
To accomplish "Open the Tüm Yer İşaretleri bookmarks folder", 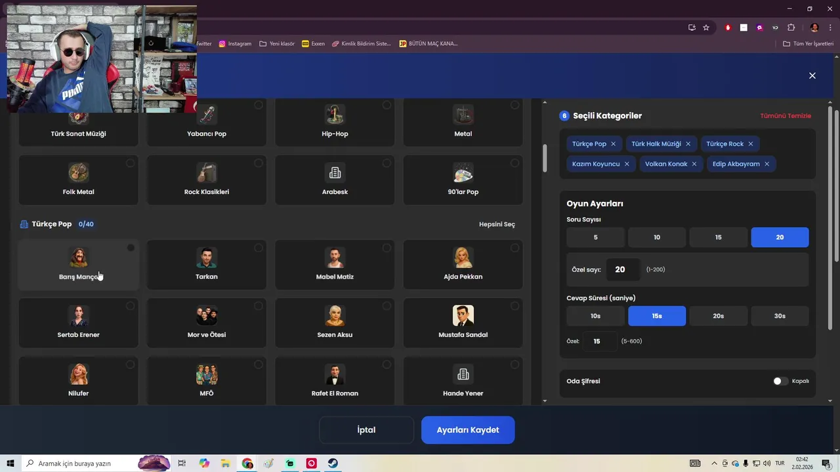I will (808, 44).
